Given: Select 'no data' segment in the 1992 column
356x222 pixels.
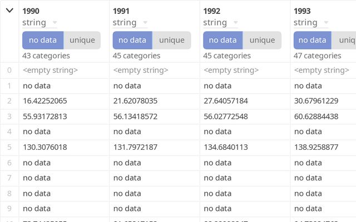Looking at the screenshot, I should [x=223, y=40].
